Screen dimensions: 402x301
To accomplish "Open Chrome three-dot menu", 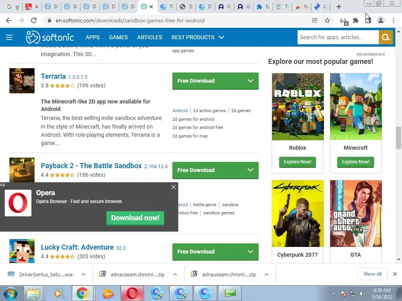I will tap(393, 20).
